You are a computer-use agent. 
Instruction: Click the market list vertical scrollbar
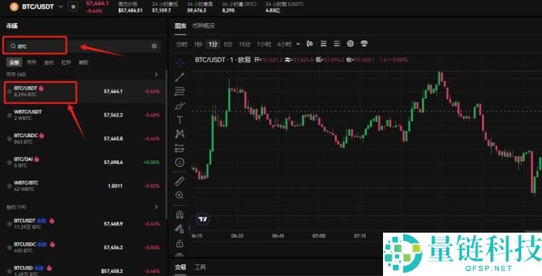tap(167, 145)
